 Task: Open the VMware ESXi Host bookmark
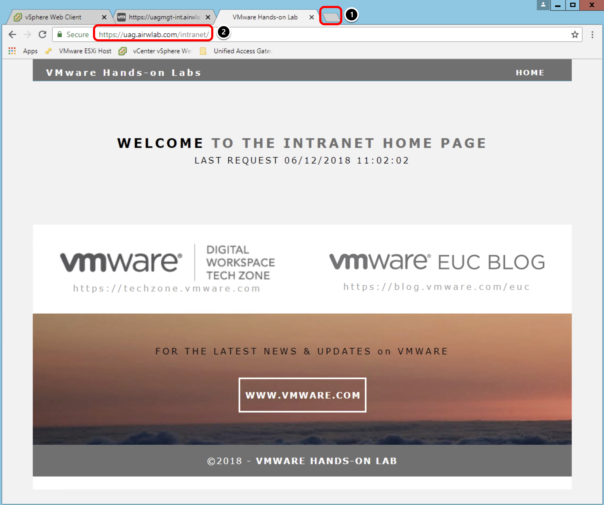pyautogui.click(x=85, y=51)
